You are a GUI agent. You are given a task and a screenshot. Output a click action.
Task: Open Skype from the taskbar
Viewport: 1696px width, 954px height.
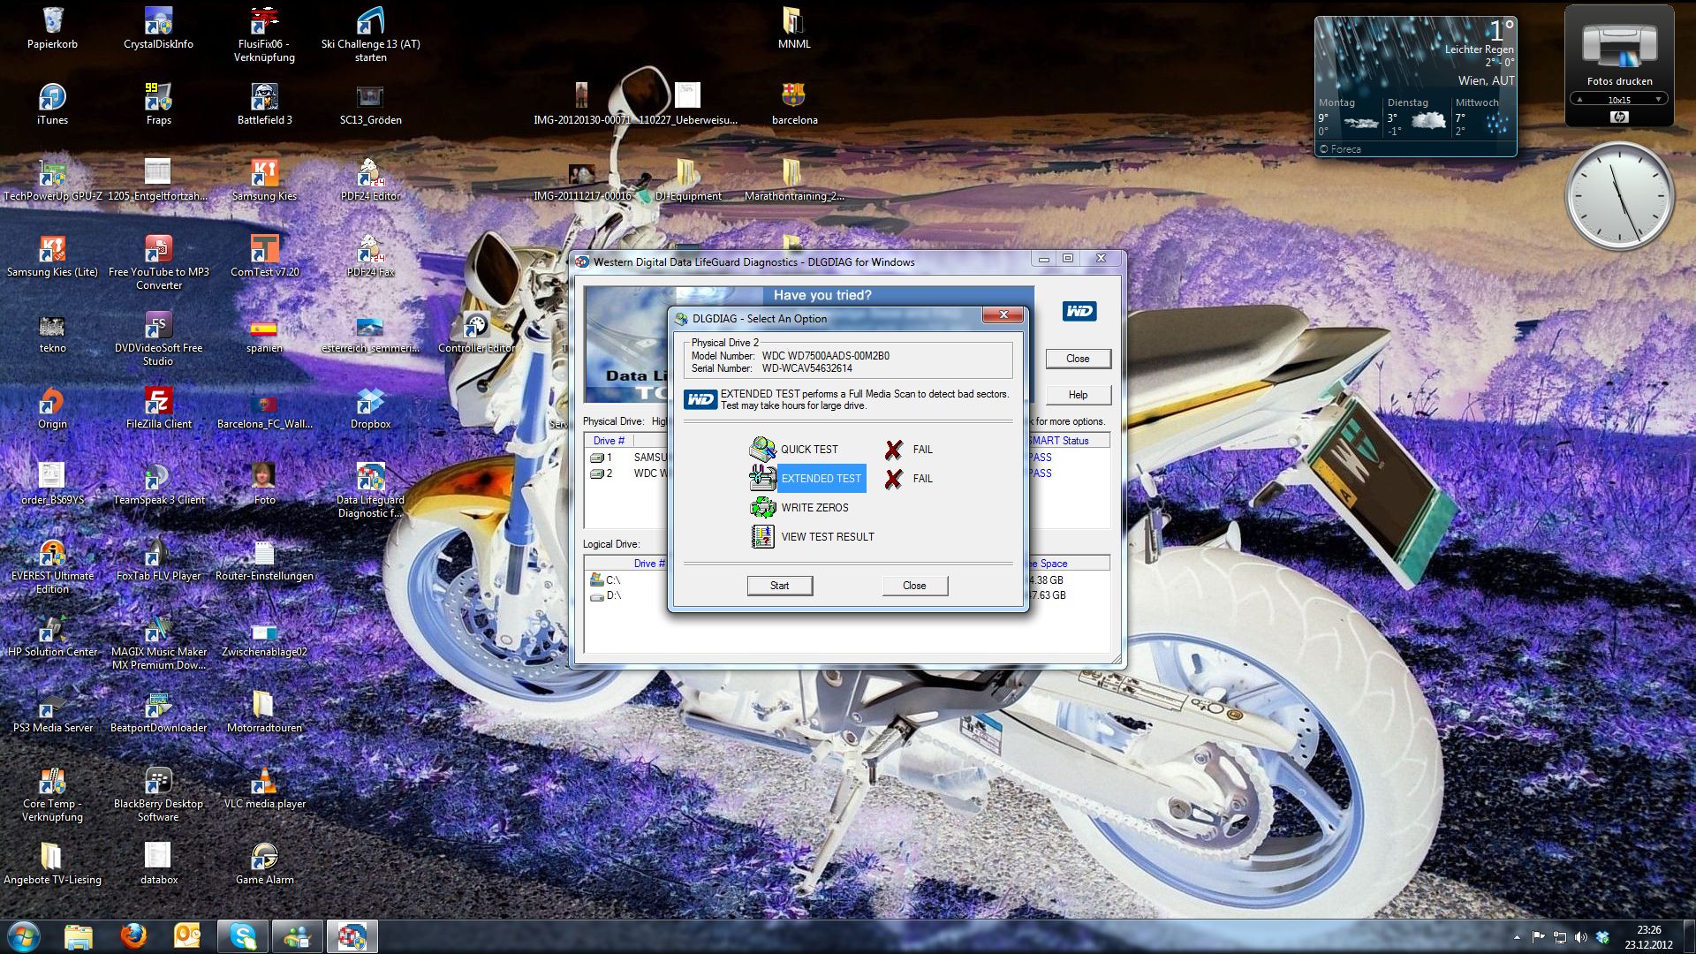point(243,935)
